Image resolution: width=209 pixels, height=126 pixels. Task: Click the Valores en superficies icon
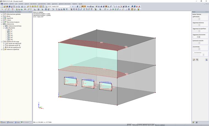5,49
